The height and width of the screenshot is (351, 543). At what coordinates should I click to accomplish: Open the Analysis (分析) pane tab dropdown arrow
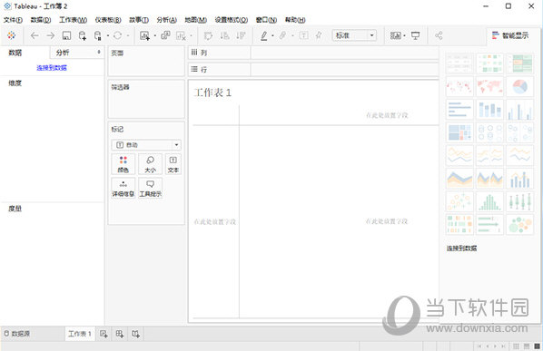coord(99,52)
